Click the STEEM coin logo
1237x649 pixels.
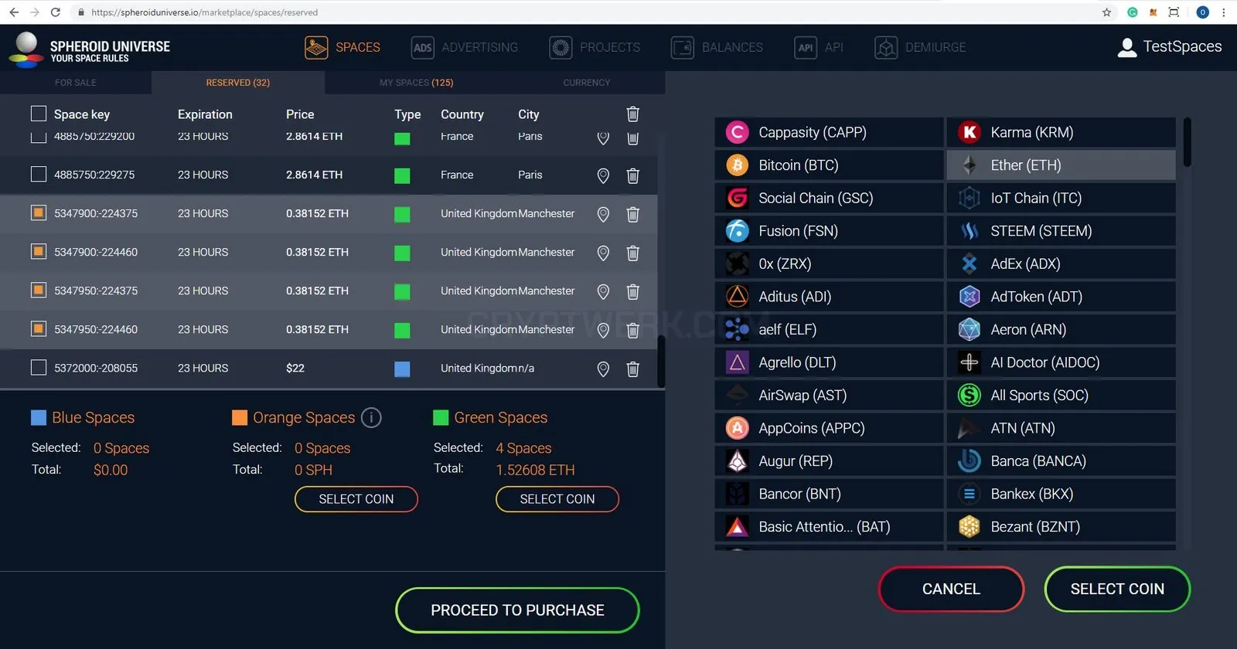[x=969, y=231]
